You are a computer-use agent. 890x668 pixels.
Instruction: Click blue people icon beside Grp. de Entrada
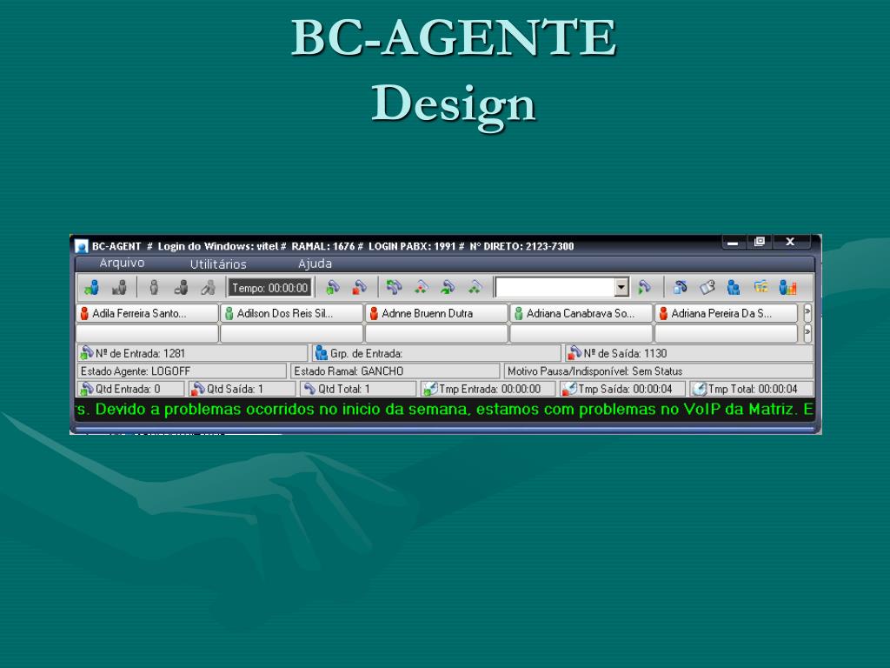coord(322,353)
